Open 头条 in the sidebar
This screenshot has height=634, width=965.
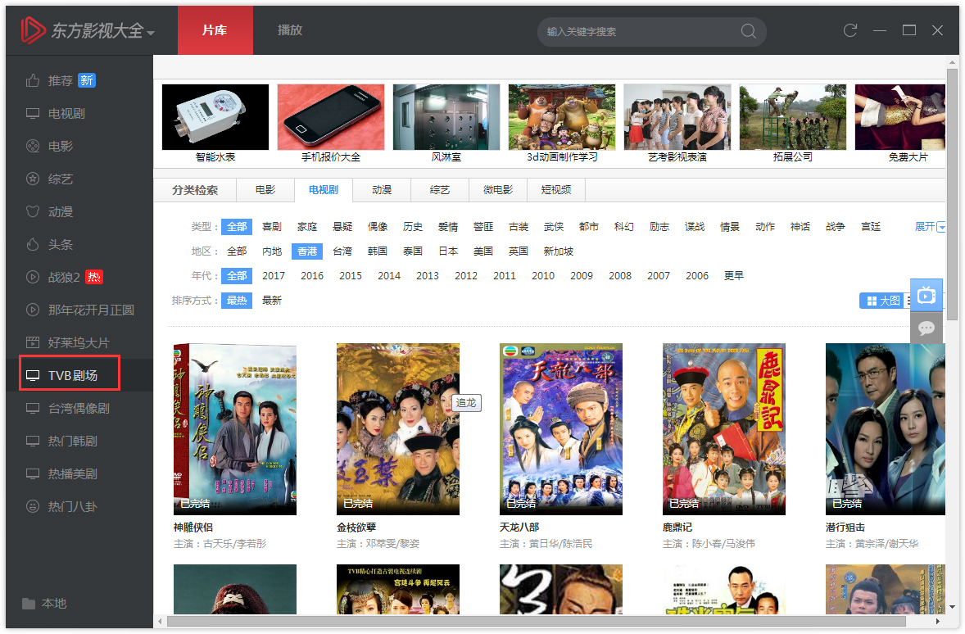click(x=60, y=244)
